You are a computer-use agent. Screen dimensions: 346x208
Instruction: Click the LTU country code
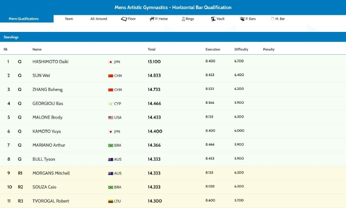point(118,201)
